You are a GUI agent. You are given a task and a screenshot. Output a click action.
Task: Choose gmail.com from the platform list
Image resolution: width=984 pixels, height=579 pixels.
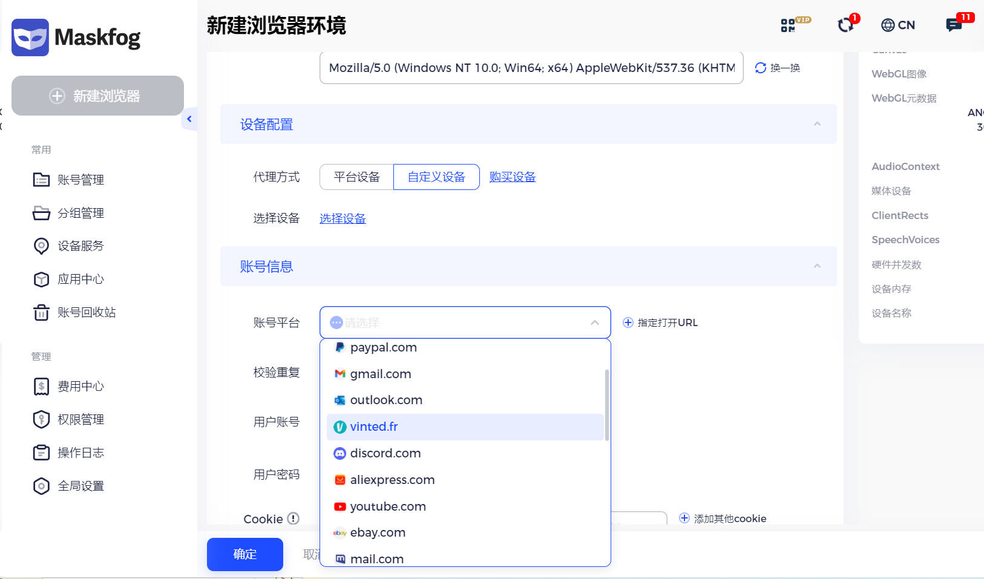click(x=465, y=374)
